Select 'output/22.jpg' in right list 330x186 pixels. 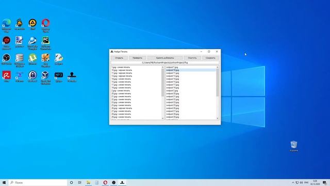[x=191, y=99]
